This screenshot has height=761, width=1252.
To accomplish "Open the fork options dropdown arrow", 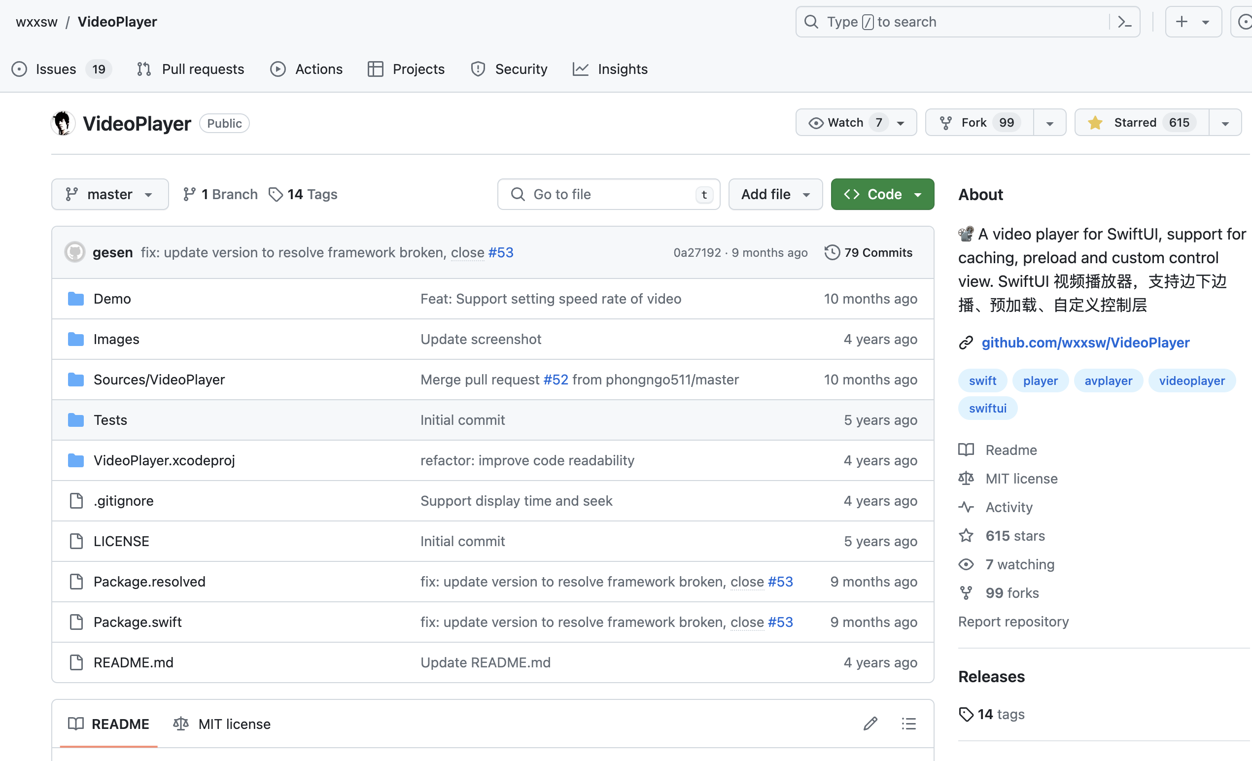I will coord(1049,123).
